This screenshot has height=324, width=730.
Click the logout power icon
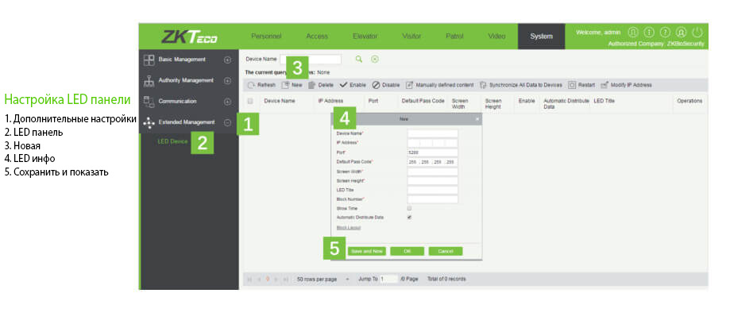tap(697, 33)
